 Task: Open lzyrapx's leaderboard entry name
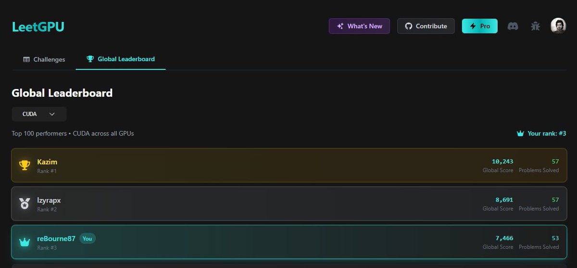point(49,200)
